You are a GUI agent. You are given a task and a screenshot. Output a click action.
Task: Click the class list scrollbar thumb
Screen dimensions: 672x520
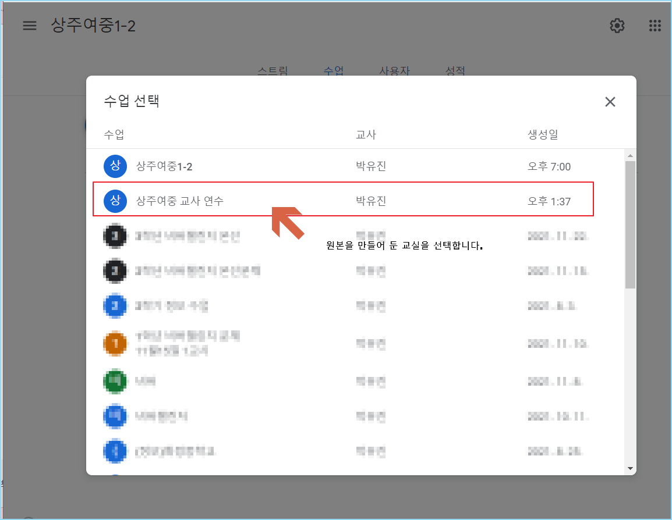click(630, 225)
